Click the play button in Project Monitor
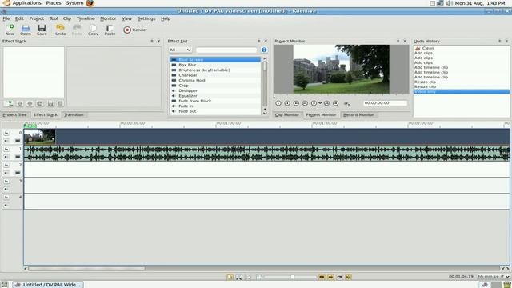The width and height of the screenshot is (512, 288). point(314,103)
